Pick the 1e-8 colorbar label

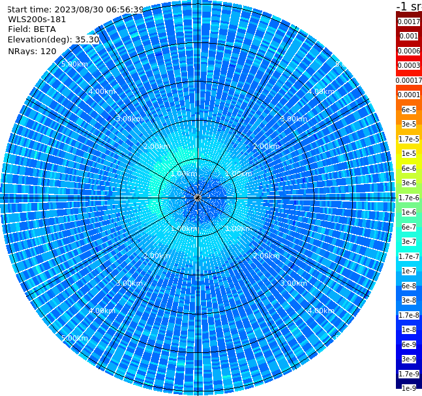pyautogui.click(x=409, y=329)
